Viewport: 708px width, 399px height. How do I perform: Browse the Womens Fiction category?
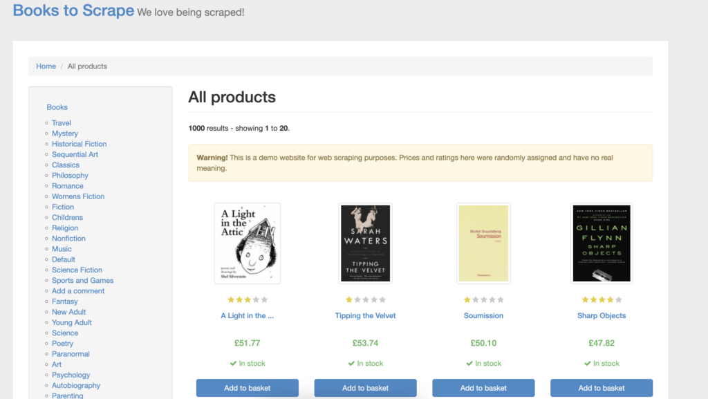tap(78, 196)
